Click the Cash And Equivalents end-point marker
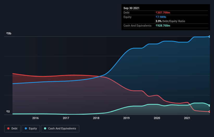Viewport: 214px width, 137px height. [x=210, y=105]
